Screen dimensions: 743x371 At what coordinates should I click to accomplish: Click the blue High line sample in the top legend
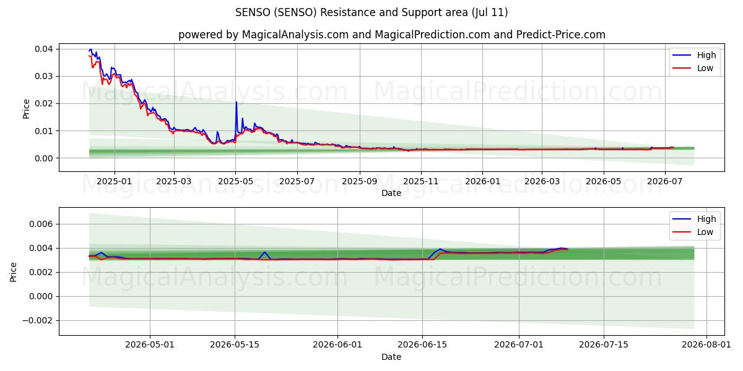683,55
